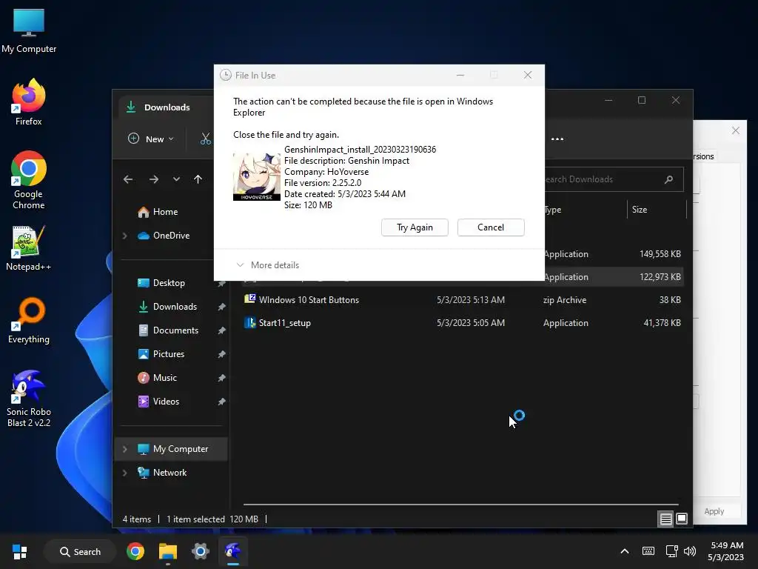The height and width of the screenshot is (569, 758).
Task: Launch Firefox from the desktop
Action: pyautogui.click(x=29, y=102)
